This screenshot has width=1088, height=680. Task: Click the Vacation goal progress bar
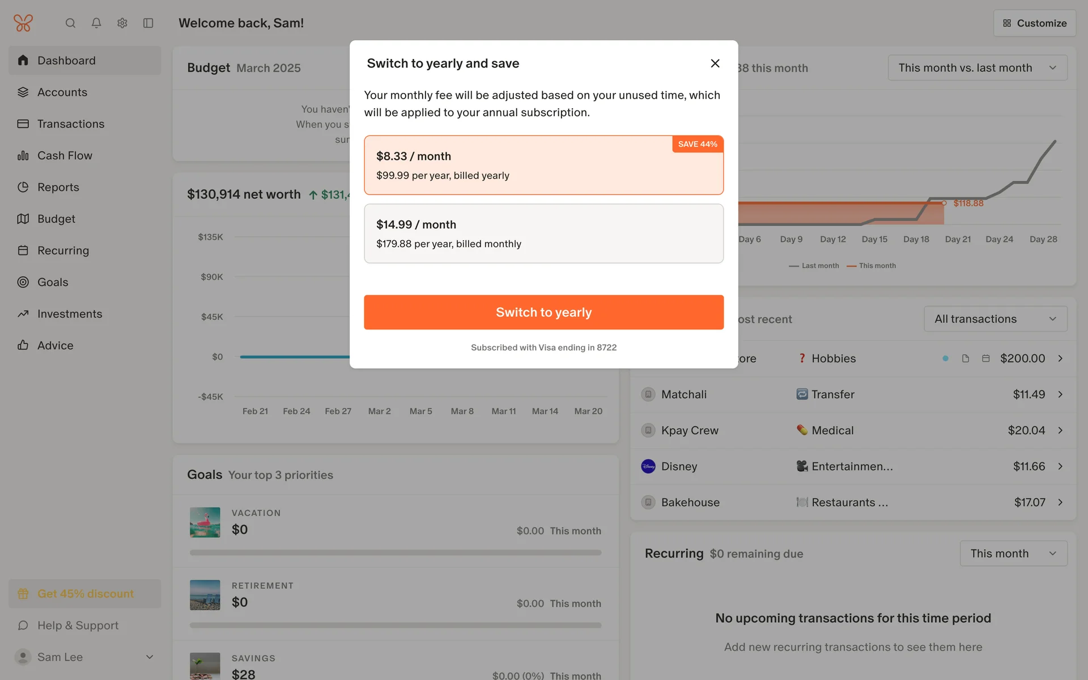(x=395, y=552)
